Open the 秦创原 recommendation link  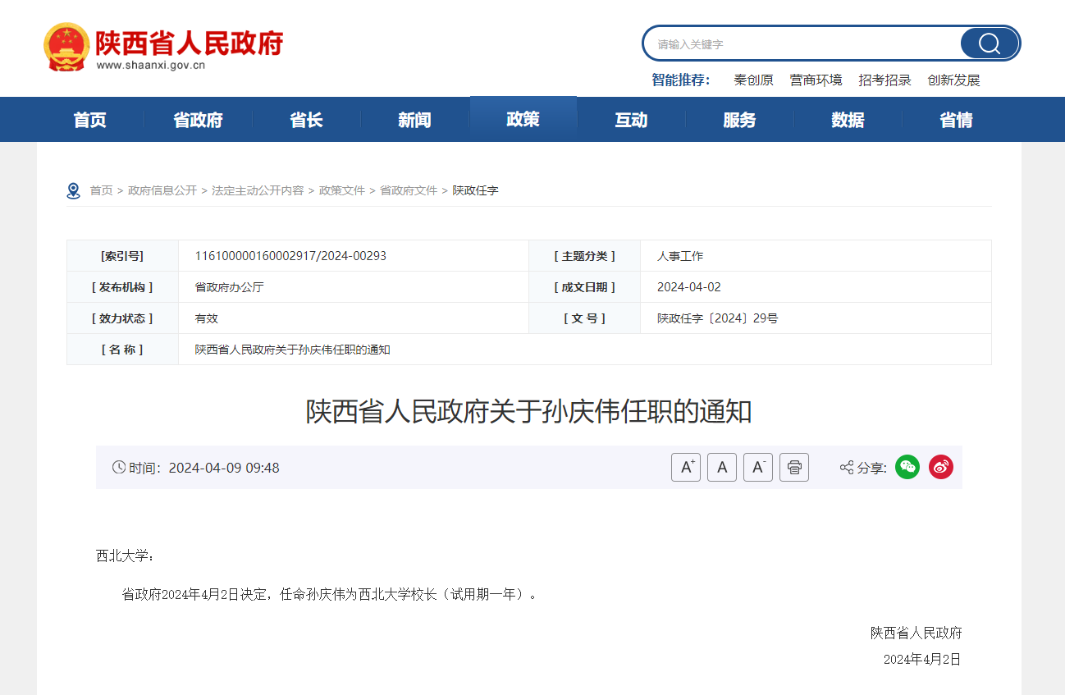pyautogui.click(x=753, y=80)
